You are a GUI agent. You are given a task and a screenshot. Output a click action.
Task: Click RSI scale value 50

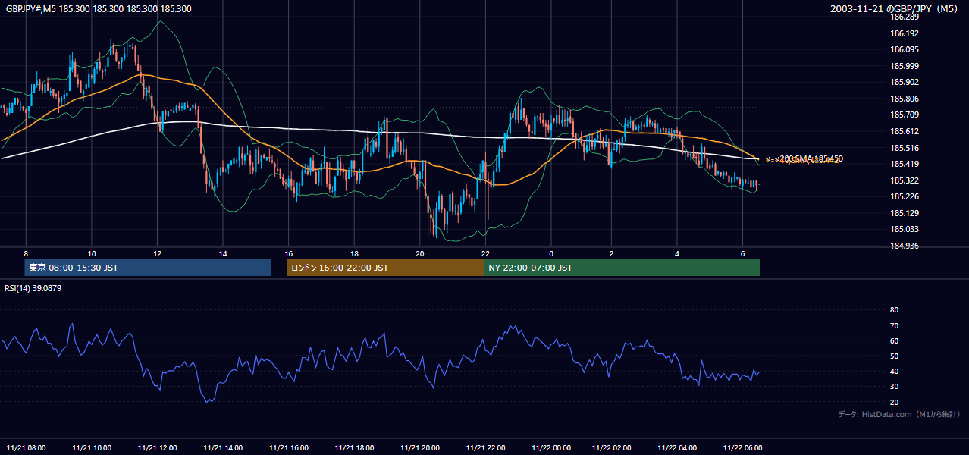click(895, 356)
